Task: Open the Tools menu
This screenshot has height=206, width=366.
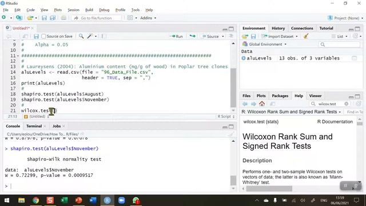Action: click(136, 10)
